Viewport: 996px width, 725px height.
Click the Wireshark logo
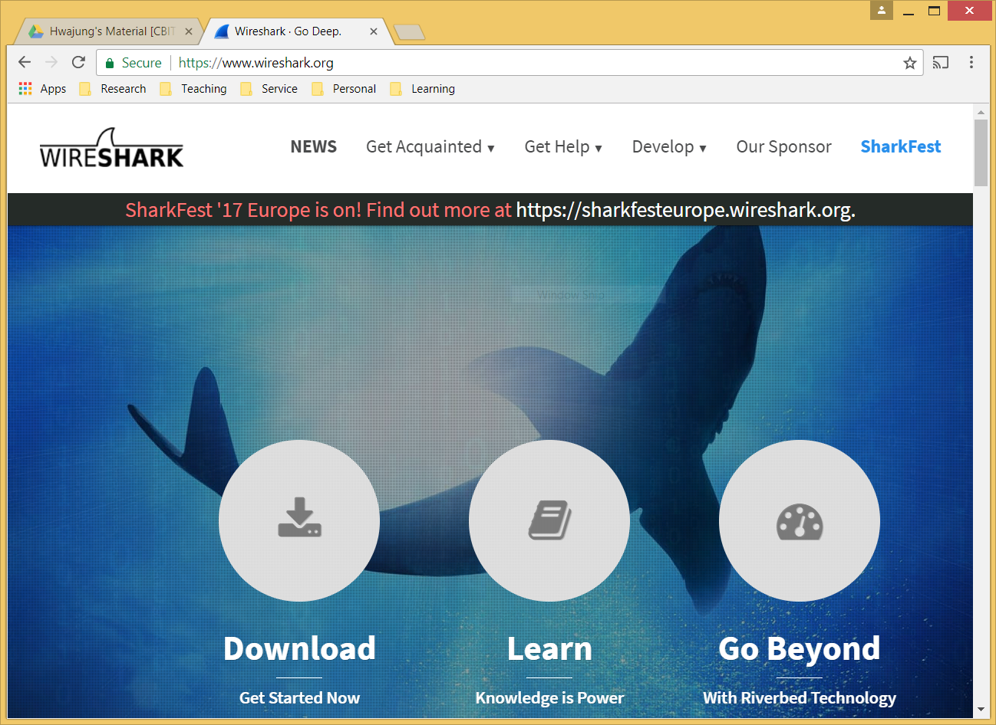pos(111,148)
